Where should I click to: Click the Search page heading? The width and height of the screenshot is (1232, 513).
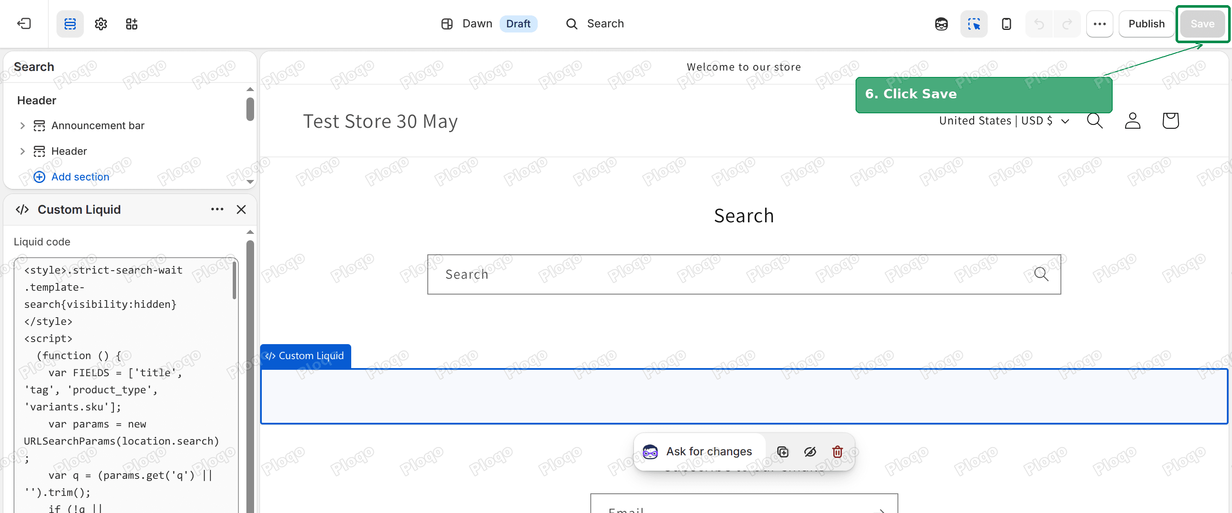point(744,215)
